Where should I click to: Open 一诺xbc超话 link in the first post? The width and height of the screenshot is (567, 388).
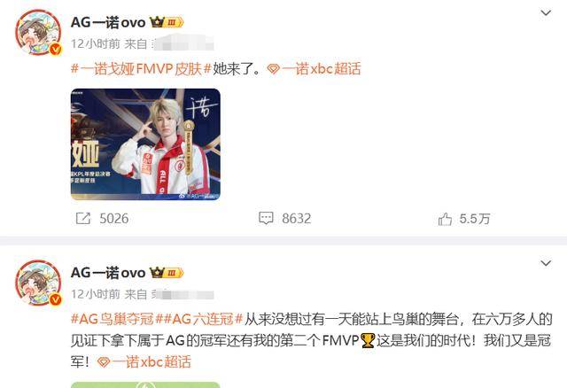pyautogui.click(x=321, y=69)
